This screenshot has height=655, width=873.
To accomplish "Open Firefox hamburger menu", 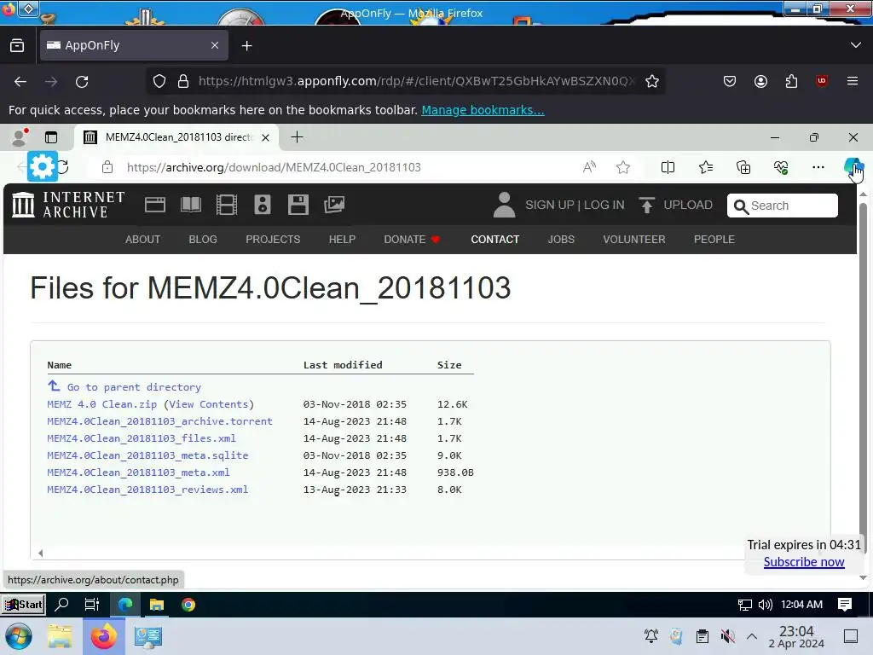I will click(853, 81).
